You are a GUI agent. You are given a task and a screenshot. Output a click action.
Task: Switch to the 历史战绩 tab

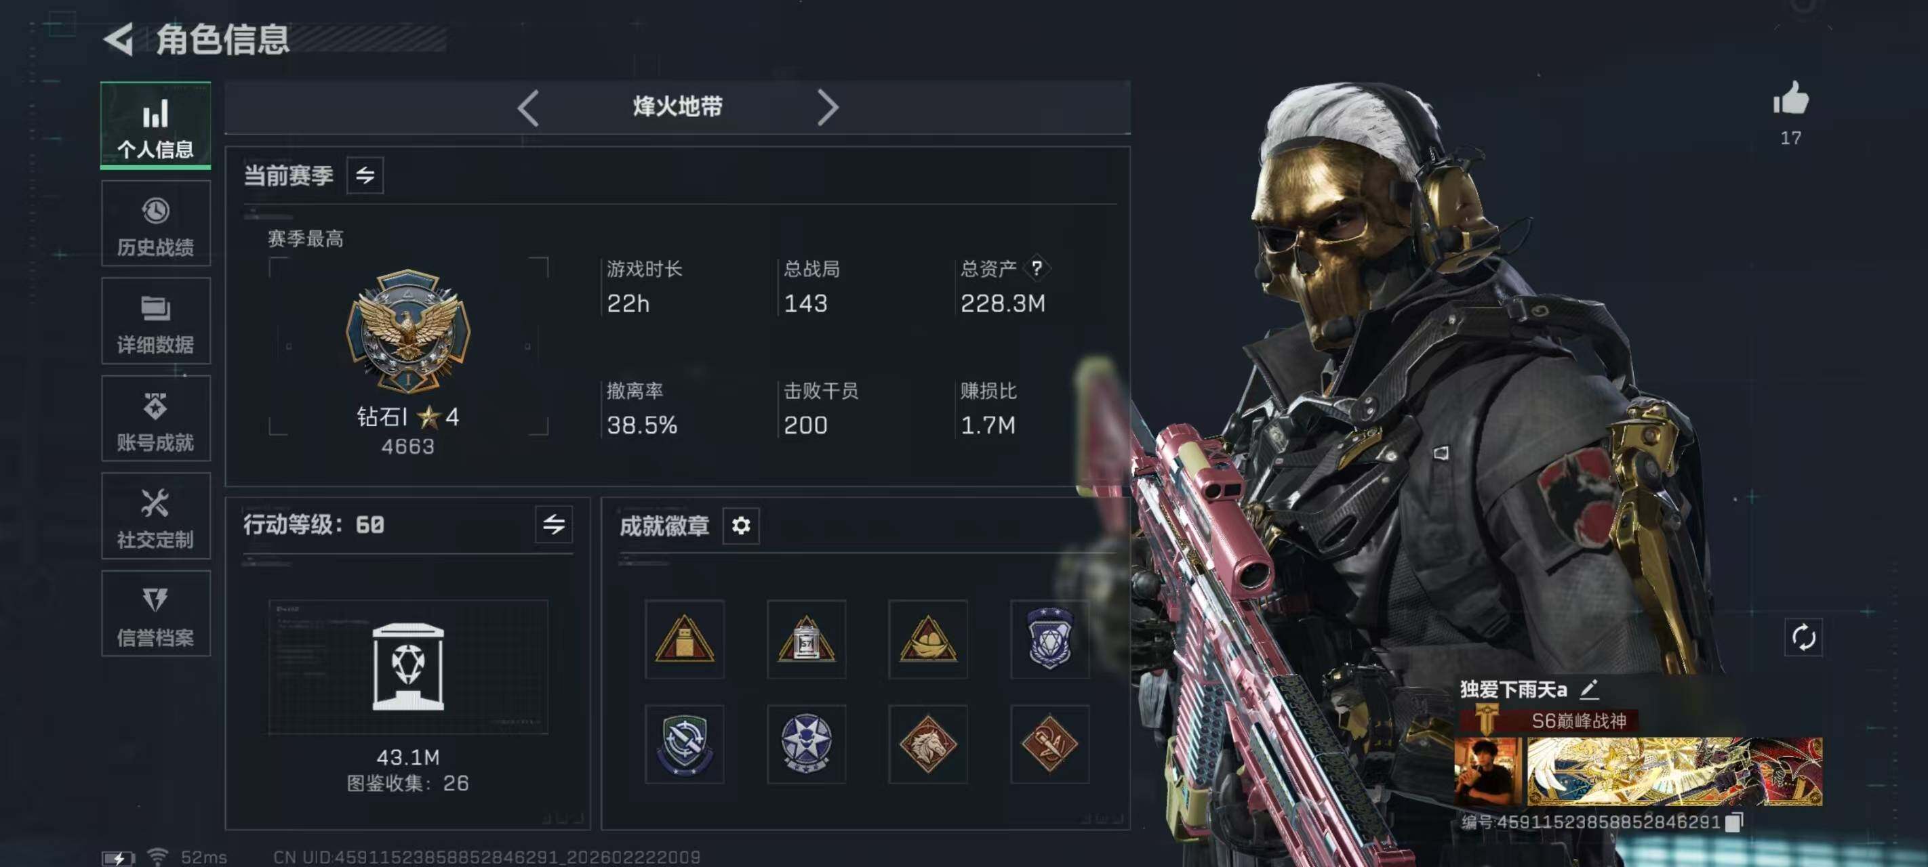156,224
